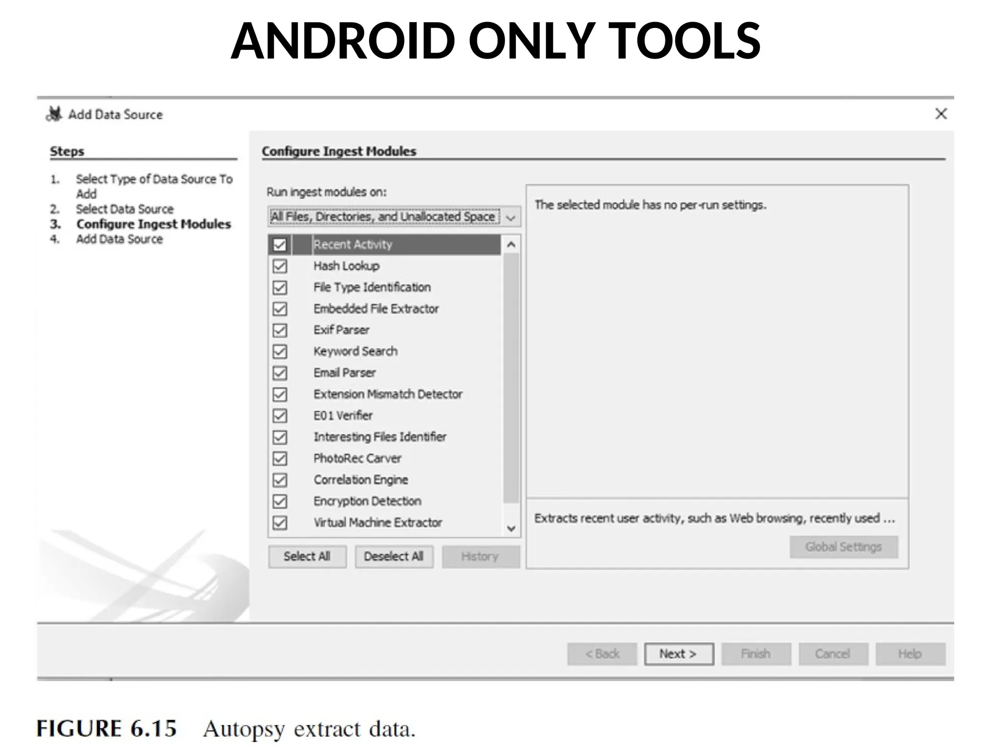Click the Global Settings button

(844, 547)
